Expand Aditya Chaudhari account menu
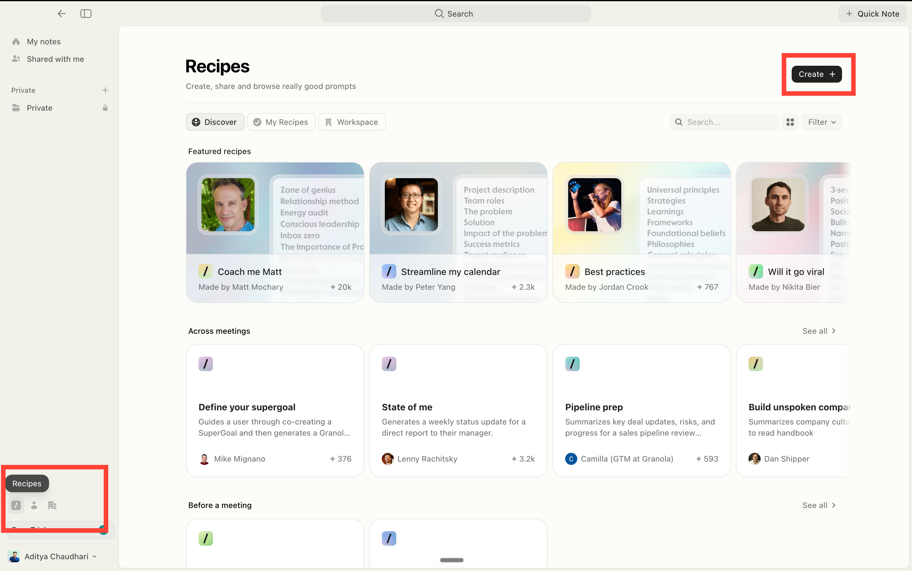 click(57, 556)
